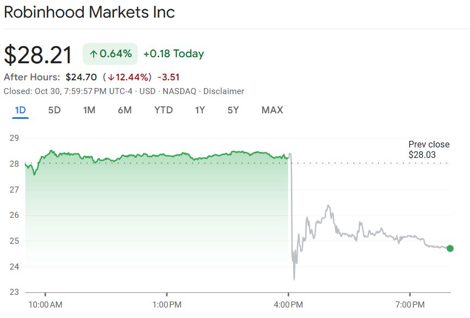The height and width of the screenshot is (318, 470).
Task: Open the 1M time range
Action: tap(89, 110)
